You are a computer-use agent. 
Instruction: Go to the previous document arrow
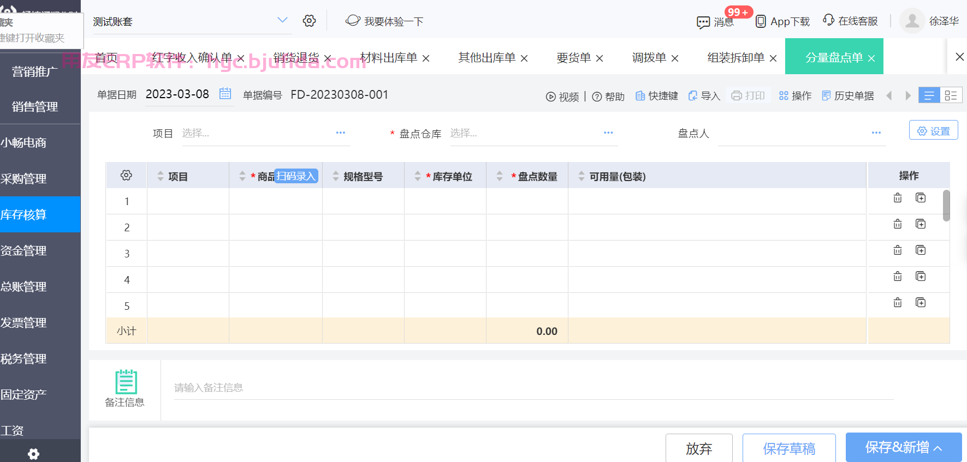pyautogui.click(x=889, y=95)
